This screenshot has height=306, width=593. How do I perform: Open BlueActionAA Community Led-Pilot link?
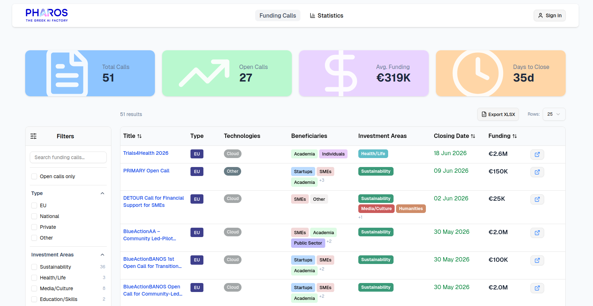point(150,235)
